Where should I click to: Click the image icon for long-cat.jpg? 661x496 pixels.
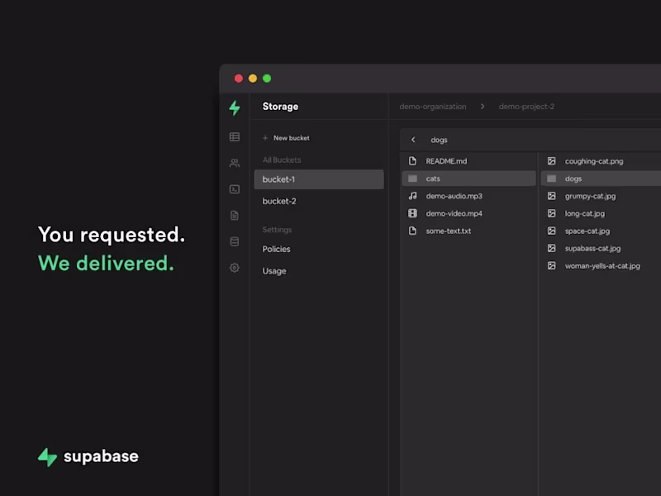[551, 213]
